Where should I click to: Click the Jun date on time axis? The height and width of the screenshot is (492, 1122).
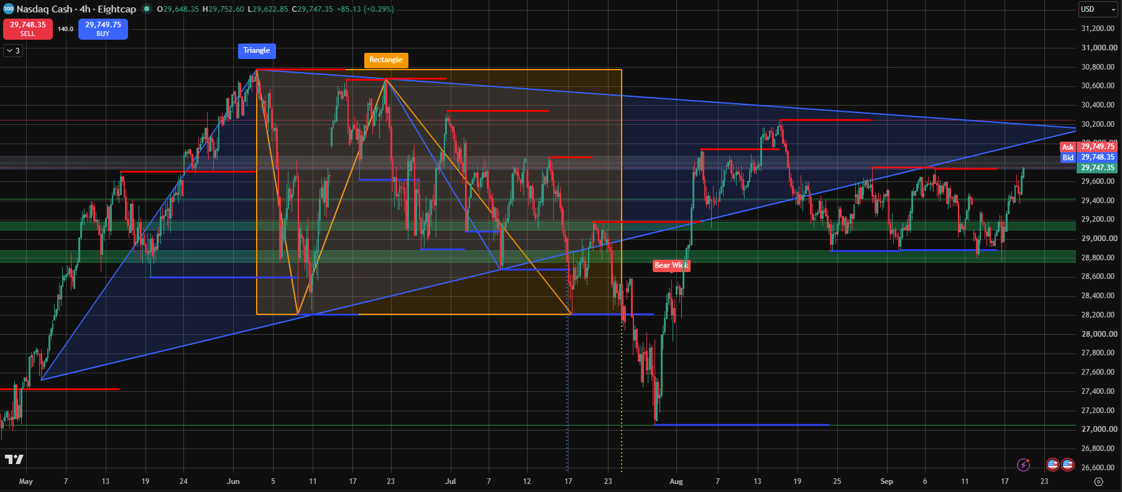tap(233, 481)
